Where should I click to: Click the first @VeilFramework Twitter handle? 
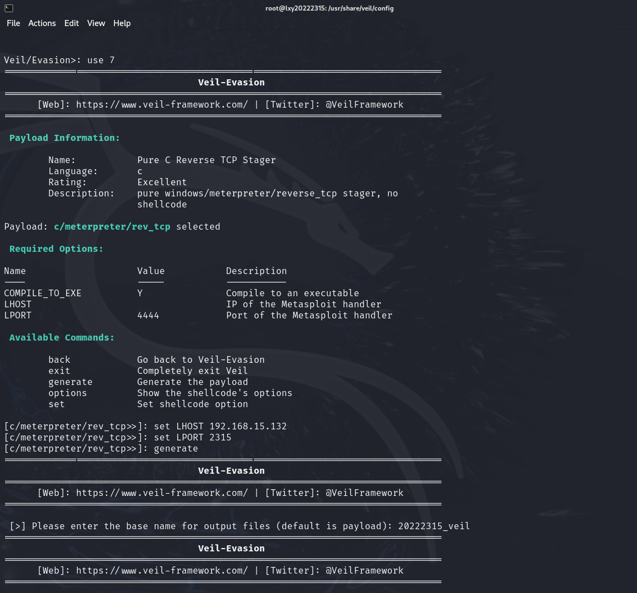point(364,105)
